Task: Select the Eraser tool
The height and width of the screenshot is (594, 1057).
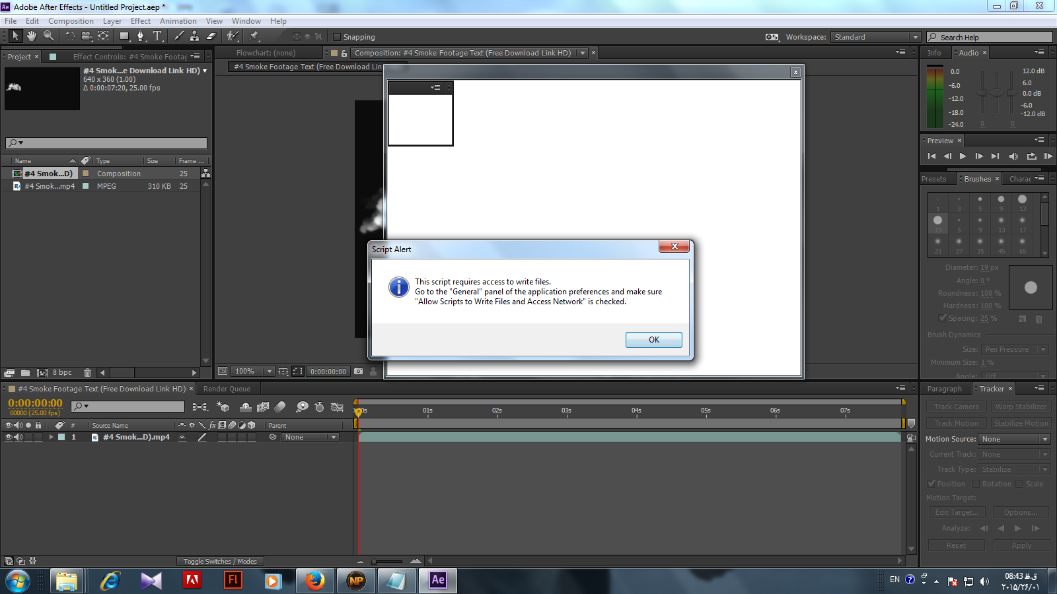Action: [x=211, y=36]
